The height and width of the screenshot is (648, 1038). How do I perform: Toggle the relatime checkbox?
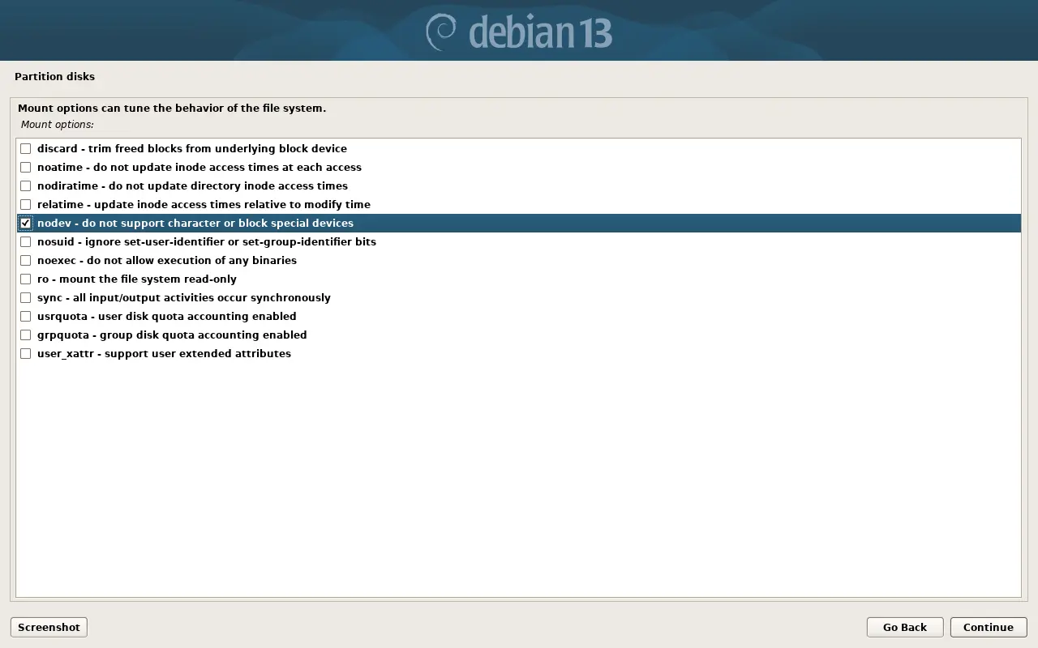point(26,205)
